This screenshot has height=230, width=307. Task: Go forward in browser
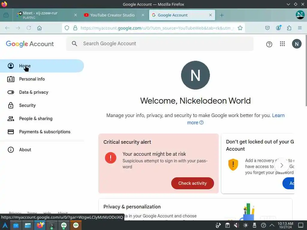pos(18,28)
